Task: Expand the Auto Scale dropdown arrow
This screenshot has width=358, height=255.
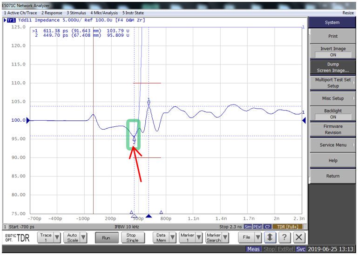Action: [83, 237]
